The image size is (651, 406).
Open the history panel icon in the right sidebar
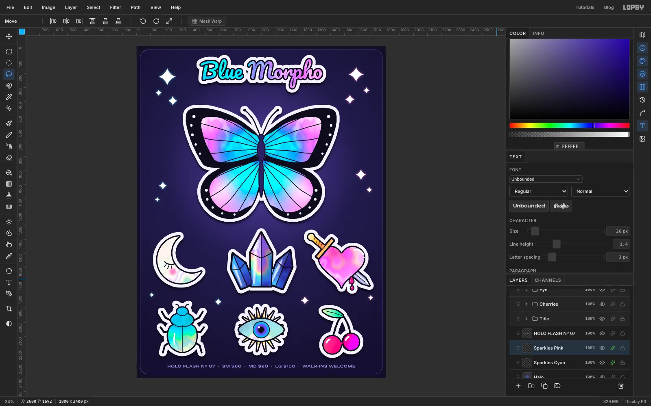[x=642, y=100]
